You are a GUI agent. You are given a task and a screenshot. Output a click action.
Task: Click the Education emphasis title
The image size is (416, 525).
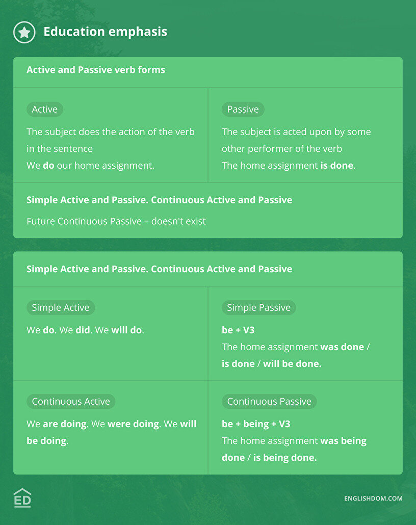tap(105, 32)
